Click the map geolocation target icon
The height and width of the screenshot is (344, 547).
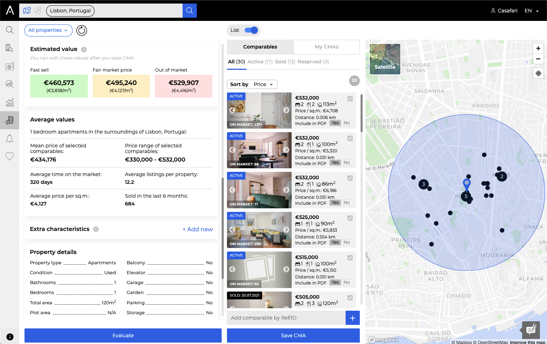pos(538,73)
